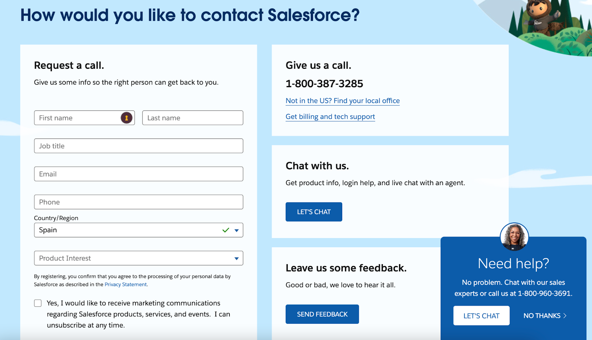Click the Phone input field
This screenshot has width=592, height=340.
[x=138, y=202]
